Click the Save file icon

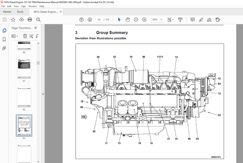pyautogui.click(x=5, y=20)
